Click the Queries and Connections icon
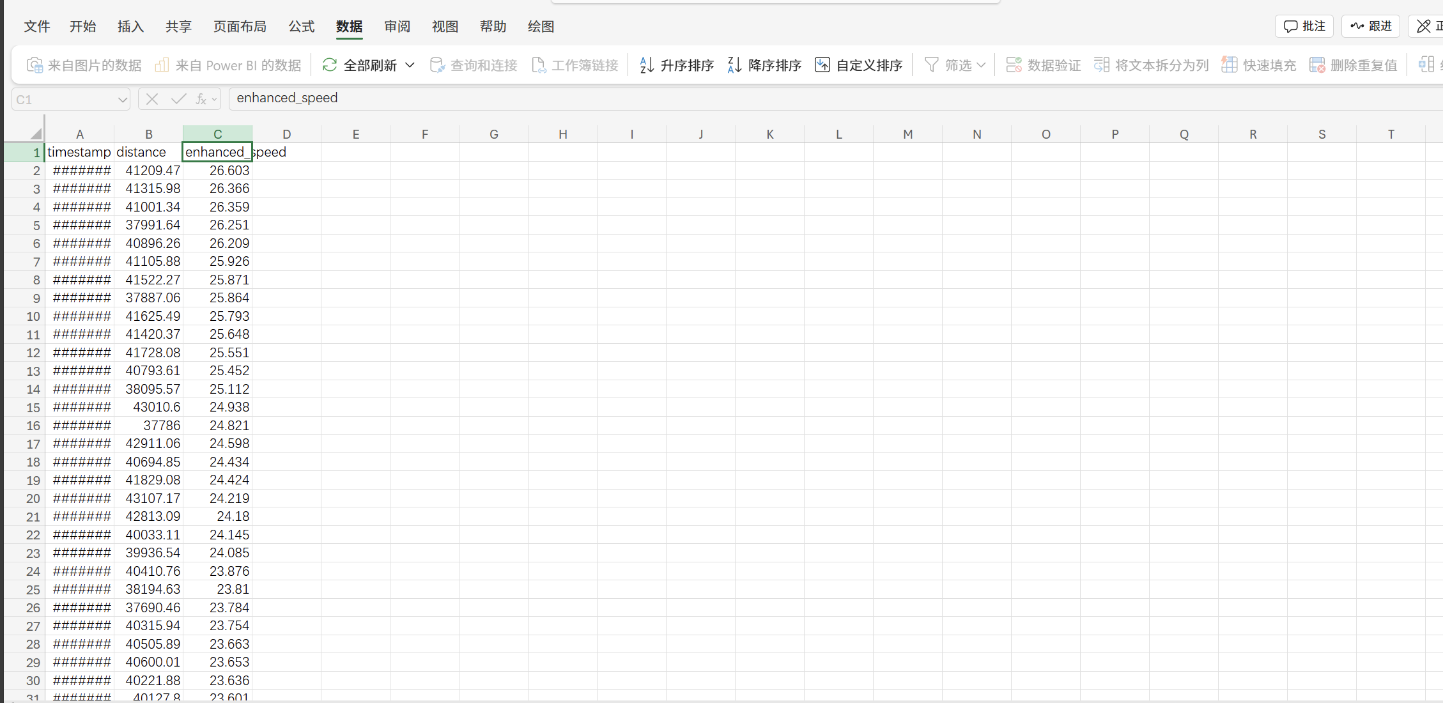 coord(437,65)
